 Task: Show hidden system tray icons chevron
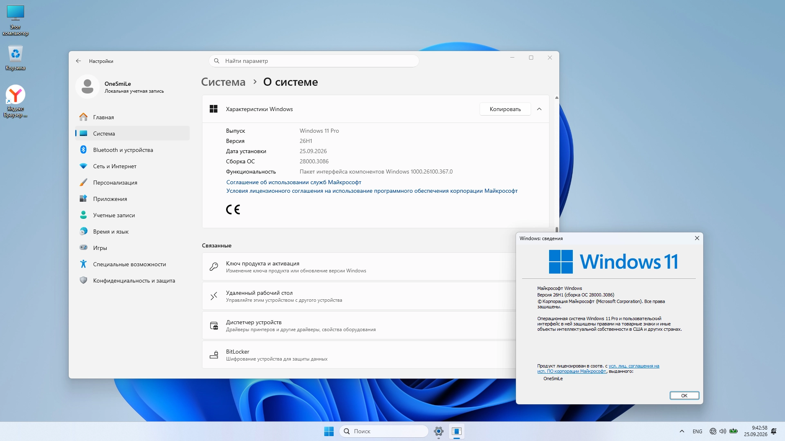(682, 431)
